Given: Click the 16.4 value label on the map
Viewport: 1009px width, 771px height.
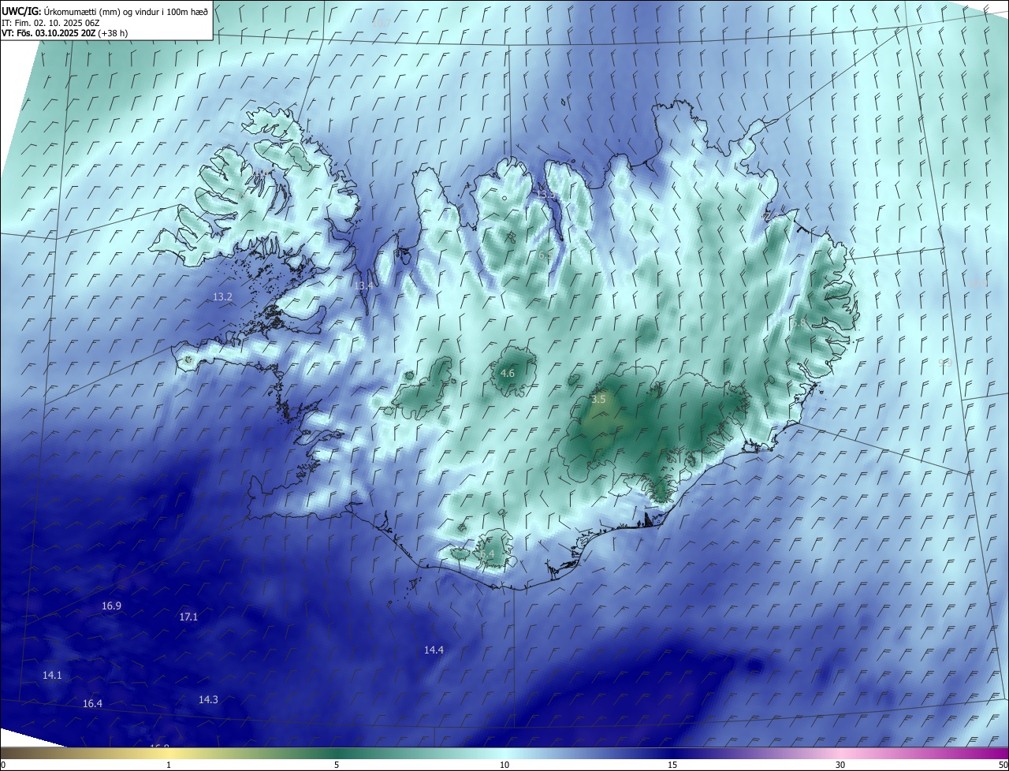Looking at the screenshot, I should pos(92,704).
